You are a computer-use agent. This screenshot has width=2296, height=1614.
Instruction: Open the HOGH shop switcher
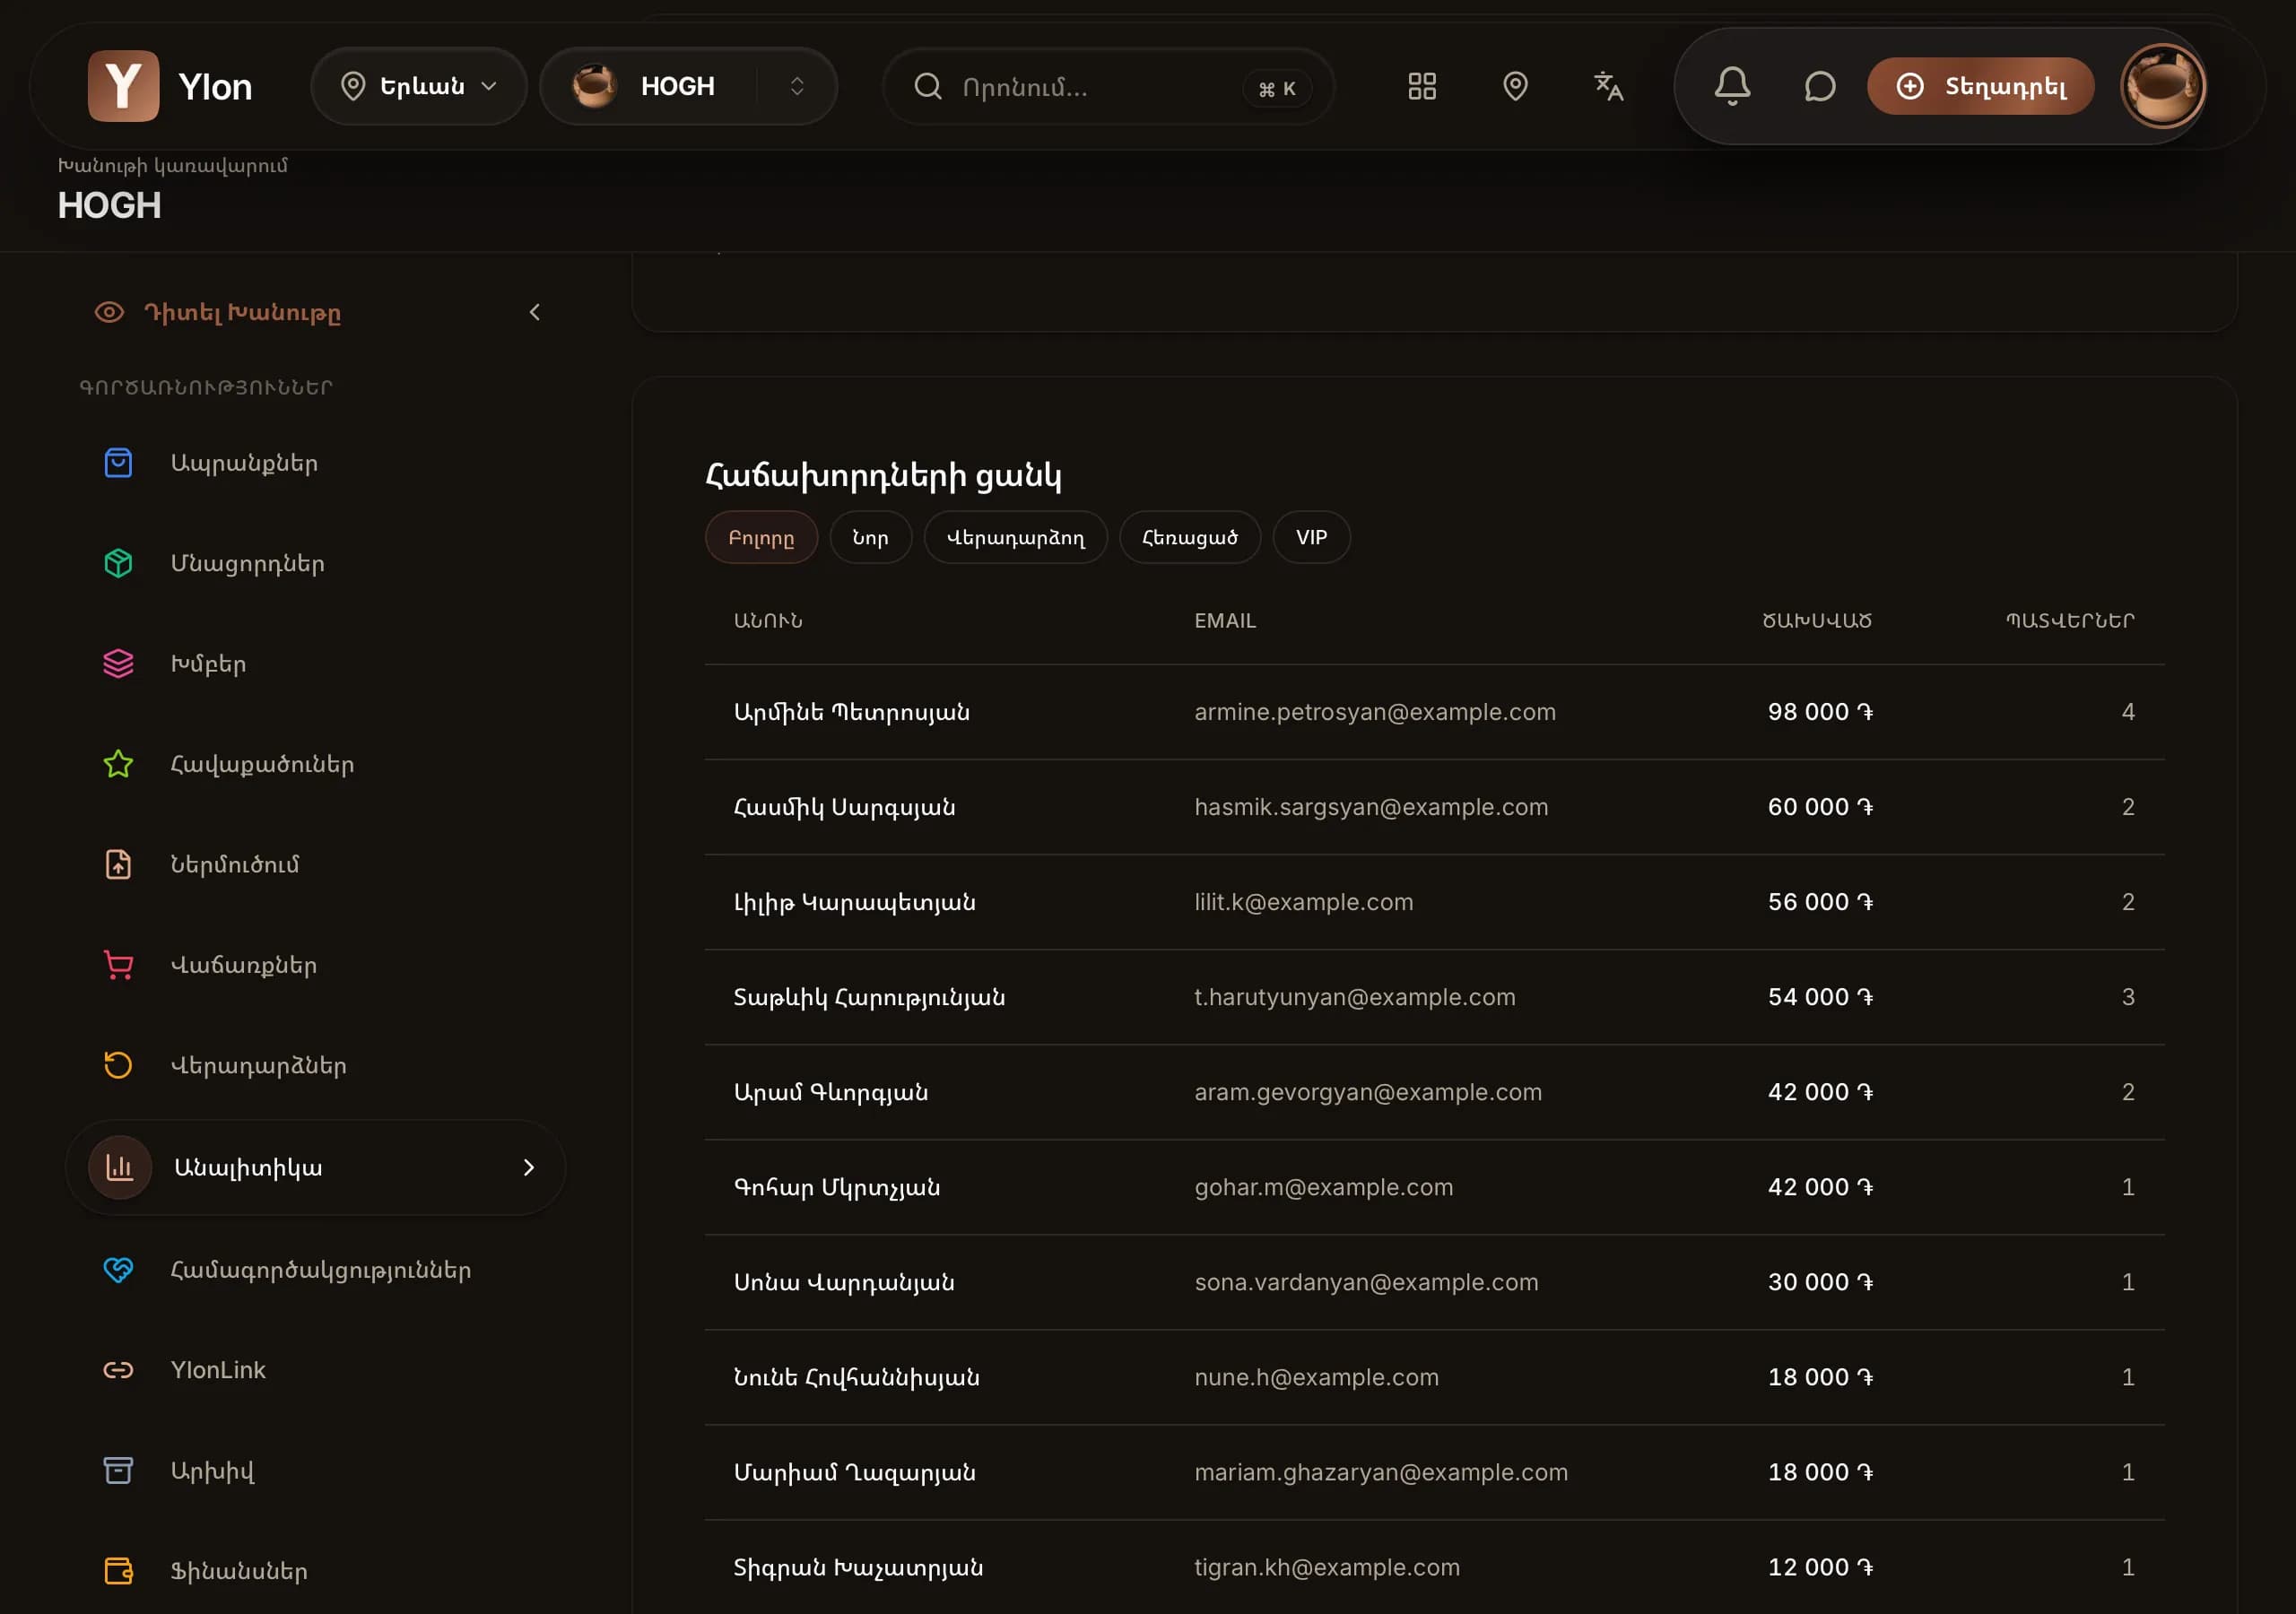point(688,86)
